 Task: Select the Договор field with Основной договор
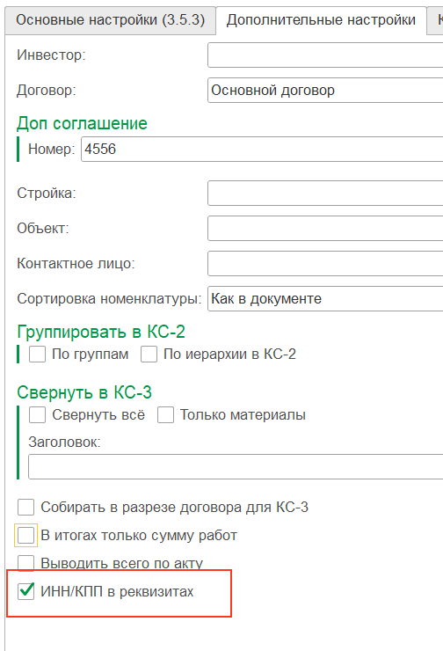click(x=325, y=90)
